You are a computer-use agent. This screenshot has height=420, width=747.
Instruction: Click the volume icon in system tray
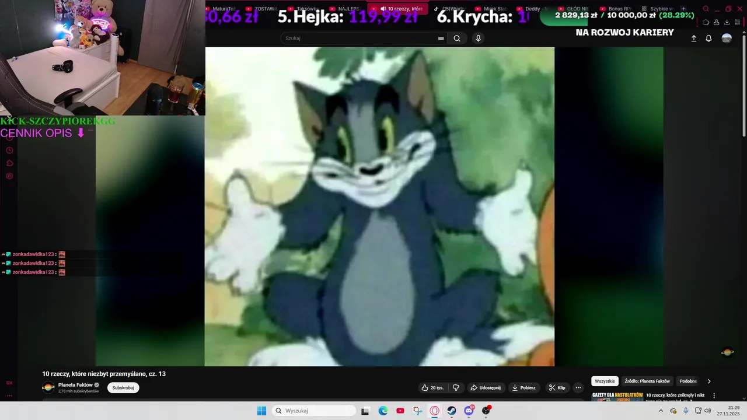(x=708, y=411)
